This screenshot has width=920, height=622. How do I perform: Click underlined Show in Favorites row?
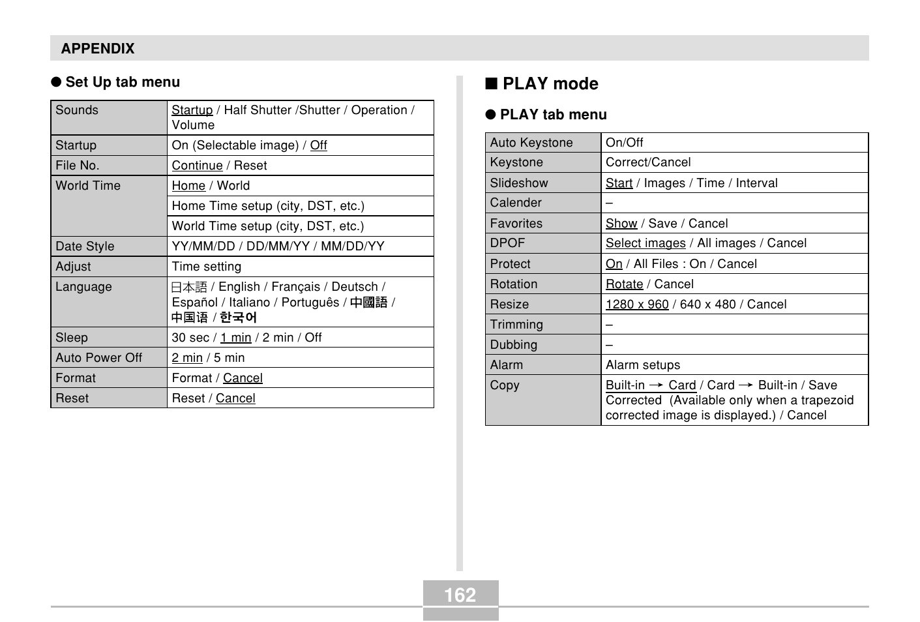click(621, 224)
